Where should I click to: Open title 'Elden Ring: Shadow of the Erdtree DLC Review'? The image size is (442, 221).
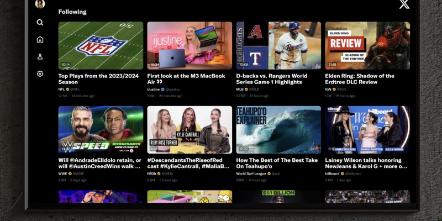click(x=360, y=79)
